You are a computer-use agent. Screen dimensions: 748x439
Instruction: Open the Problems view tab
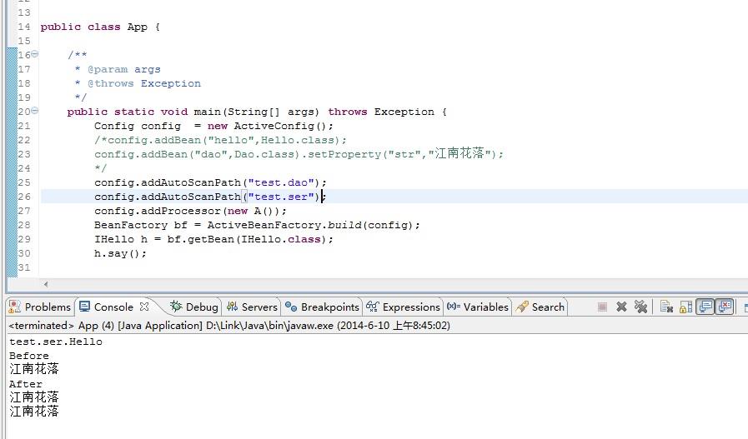tap(40, 307)
